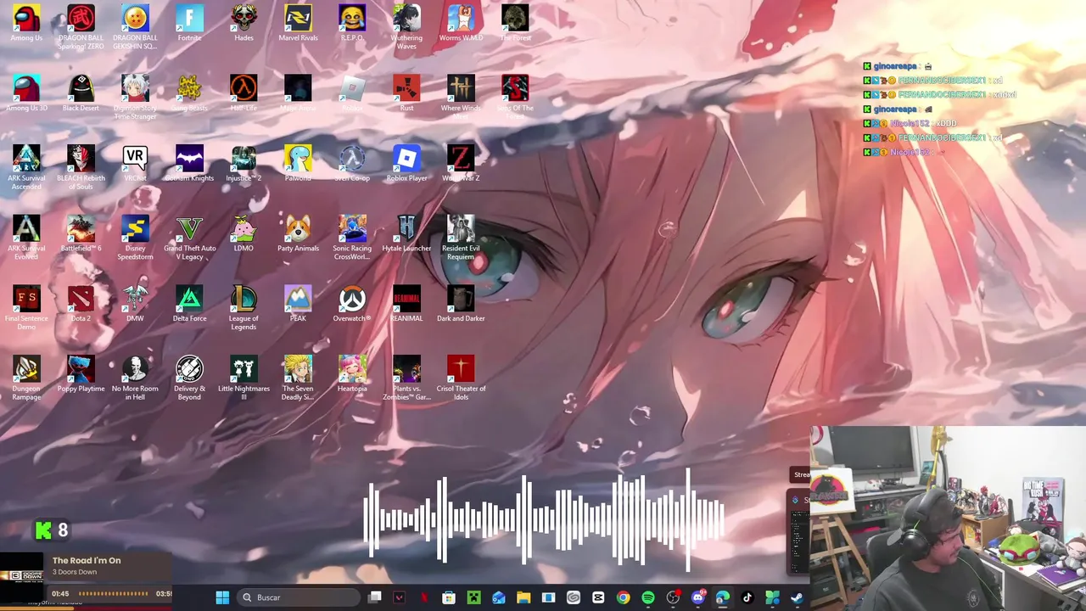Seek within the song progress bar
Viewport: 1086px width, 611px height.
pyautogui.click(x=114, y=593)
